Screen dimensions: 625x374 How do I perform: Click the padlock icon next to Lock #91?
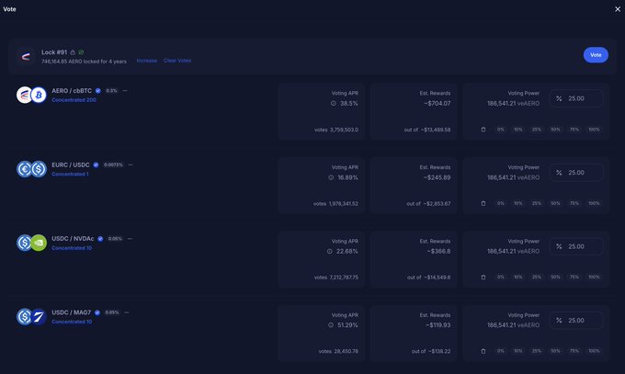tap(73, 52)
